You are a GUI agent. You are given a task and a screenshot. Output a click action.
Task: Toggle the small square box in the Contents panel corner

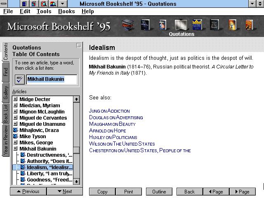79,45
